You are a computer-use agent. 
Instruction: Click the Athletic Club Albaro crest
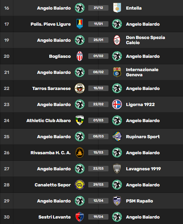(x=80, y=120)
